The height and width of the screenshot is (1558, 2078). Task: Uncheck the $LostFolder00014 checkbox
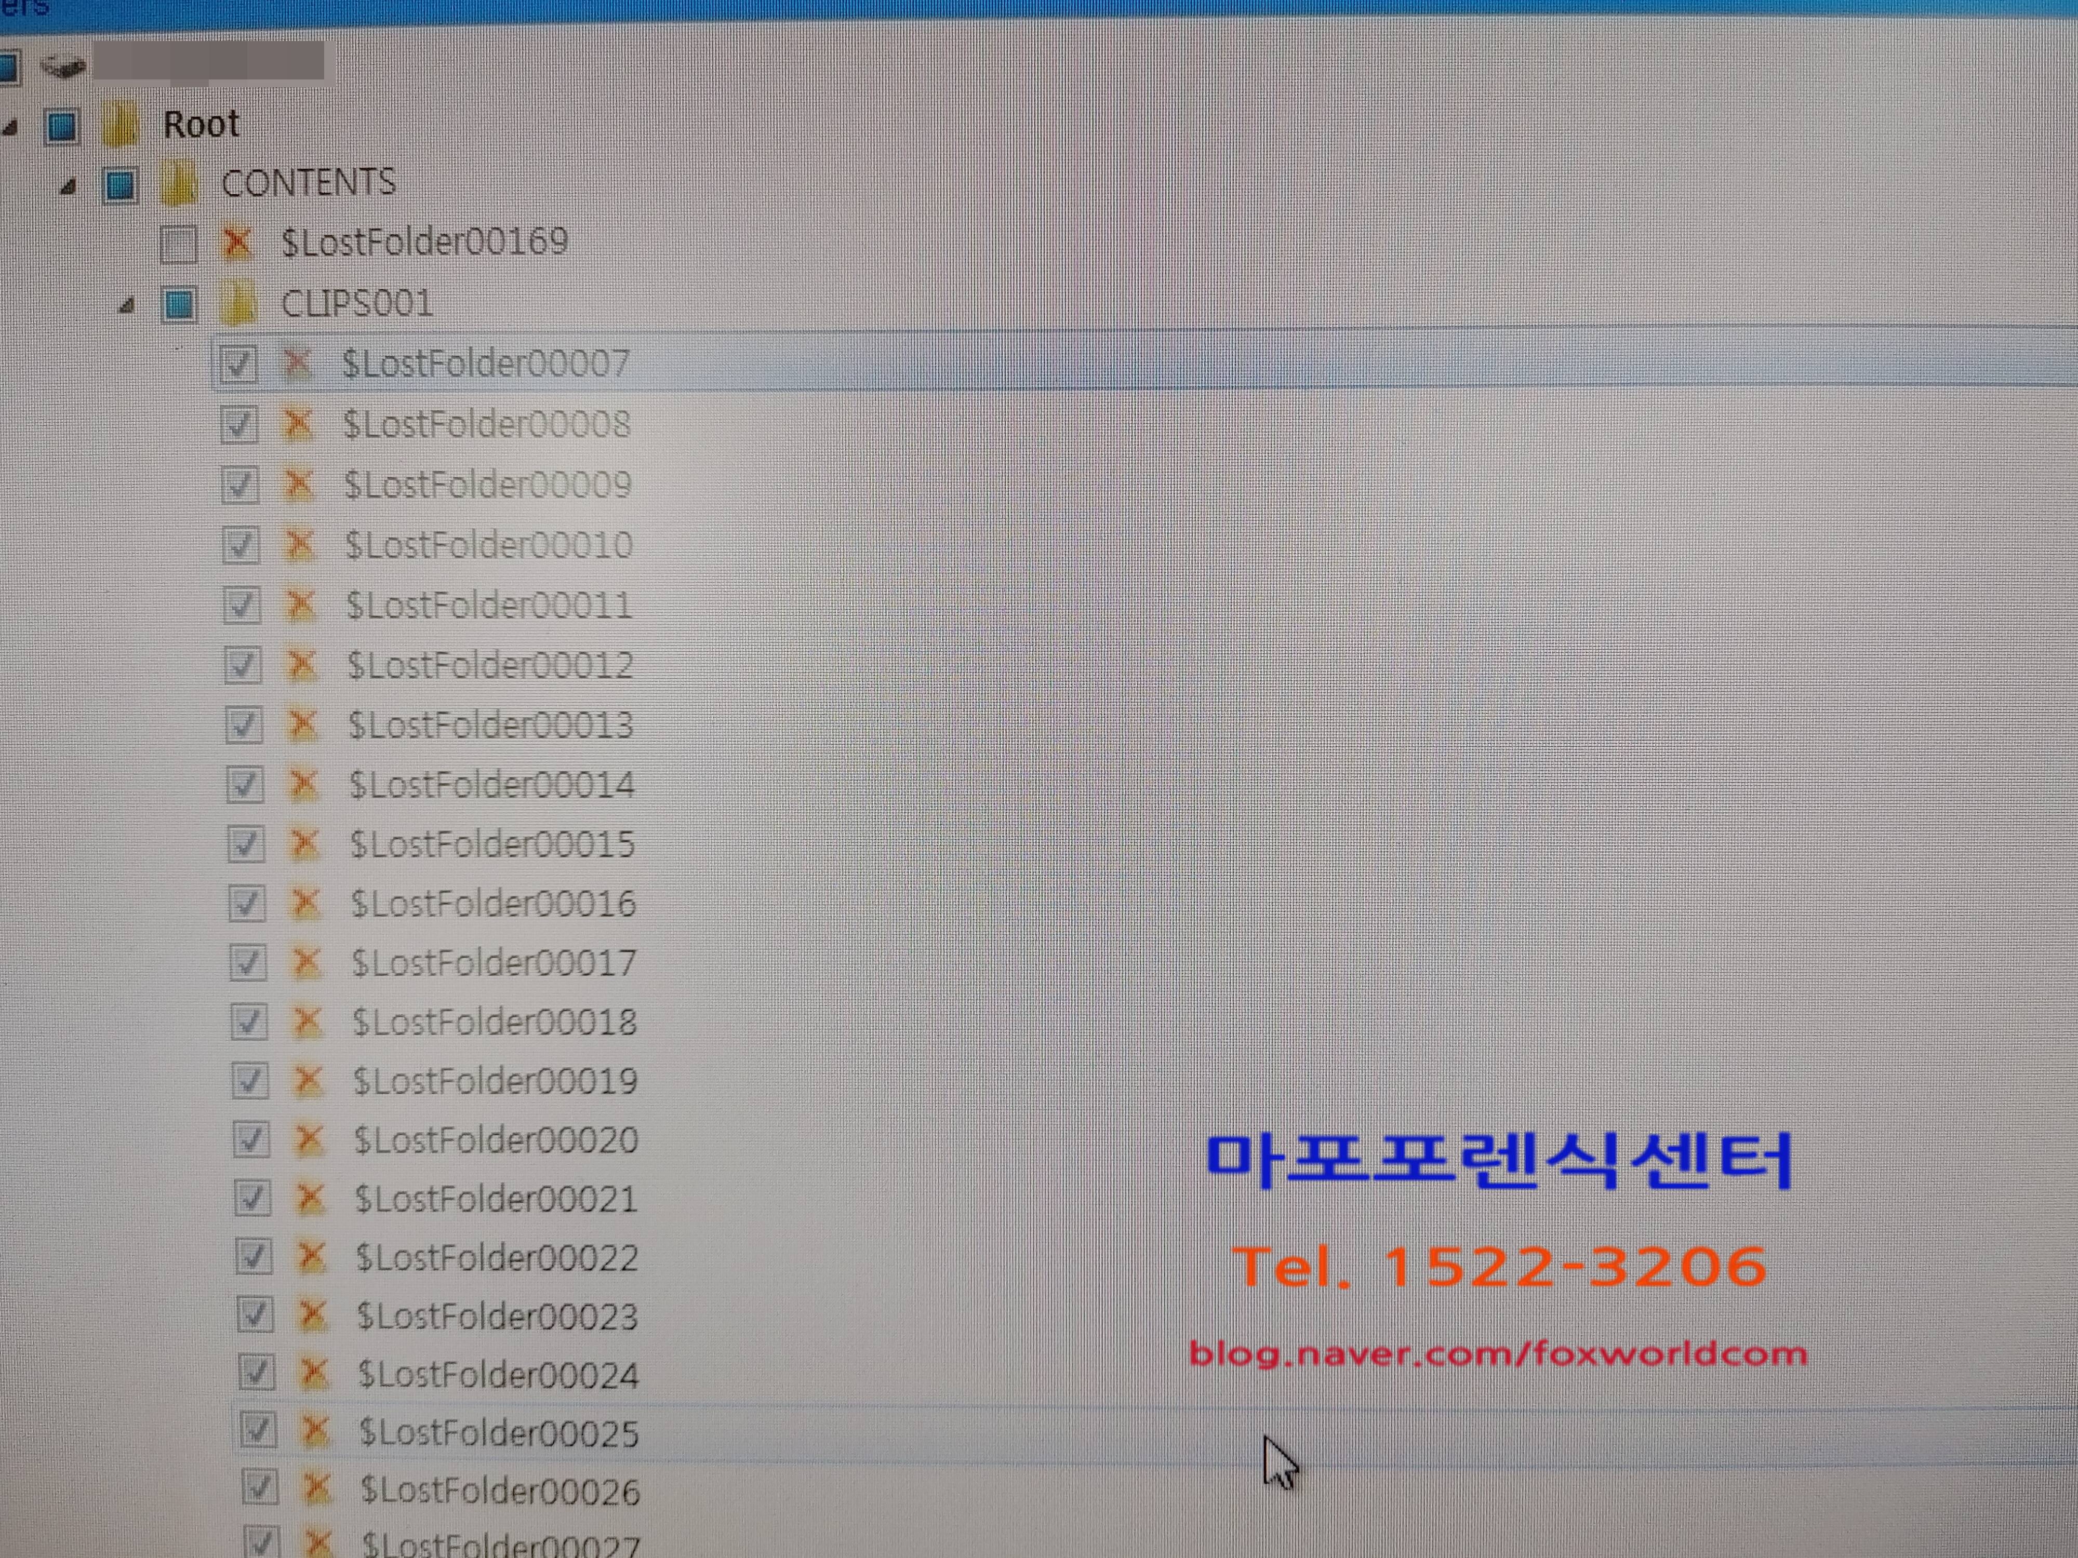click(x=244, y=785)
